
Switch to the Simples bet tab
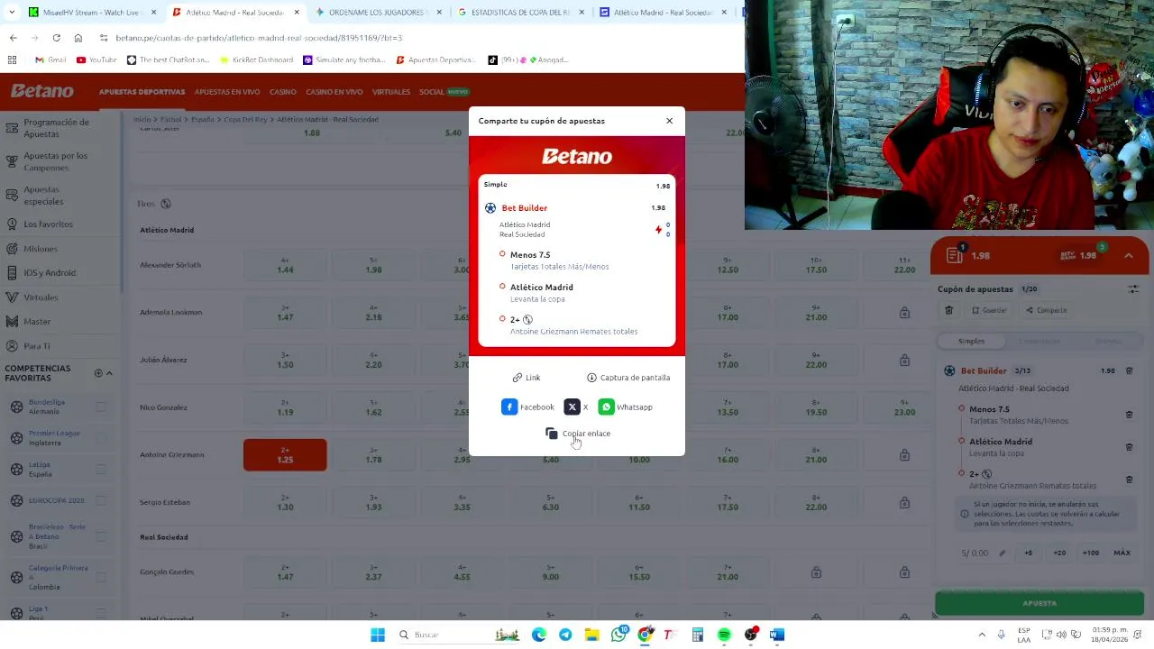tap(971, 341)
